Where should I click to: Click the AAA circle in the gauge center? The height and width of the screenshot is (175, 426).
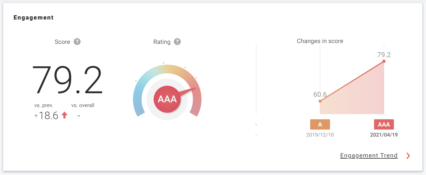(x=167, y=99)
